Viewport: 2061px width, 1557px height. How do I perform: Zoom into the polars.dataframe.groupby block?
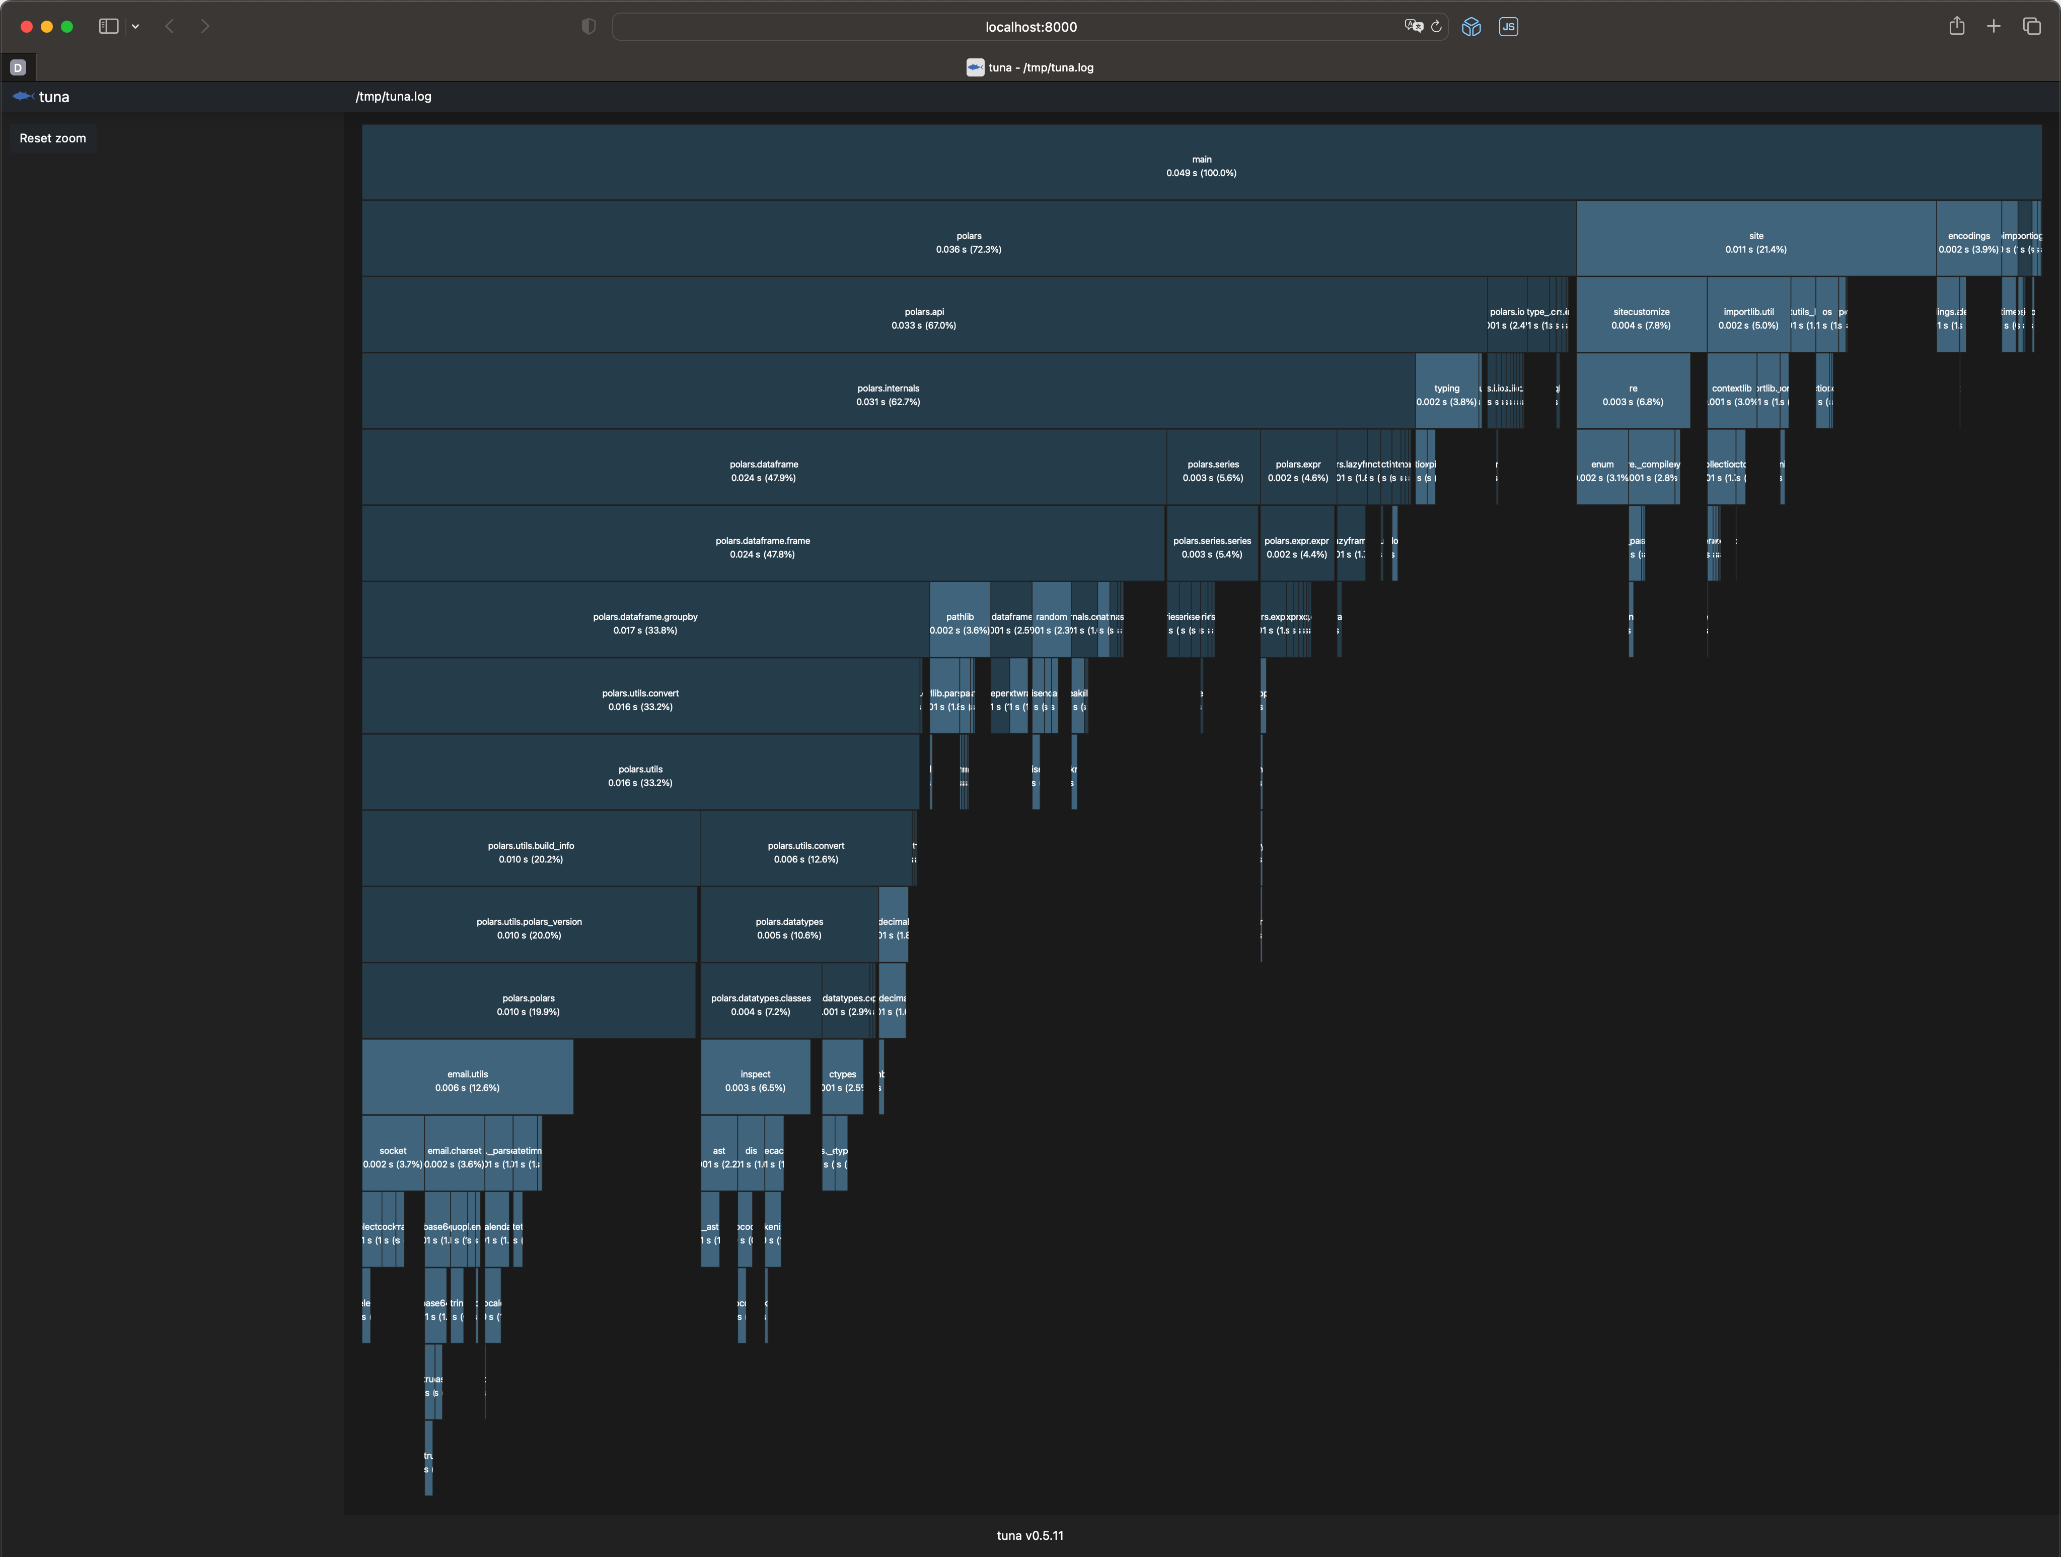pos(645,623)
